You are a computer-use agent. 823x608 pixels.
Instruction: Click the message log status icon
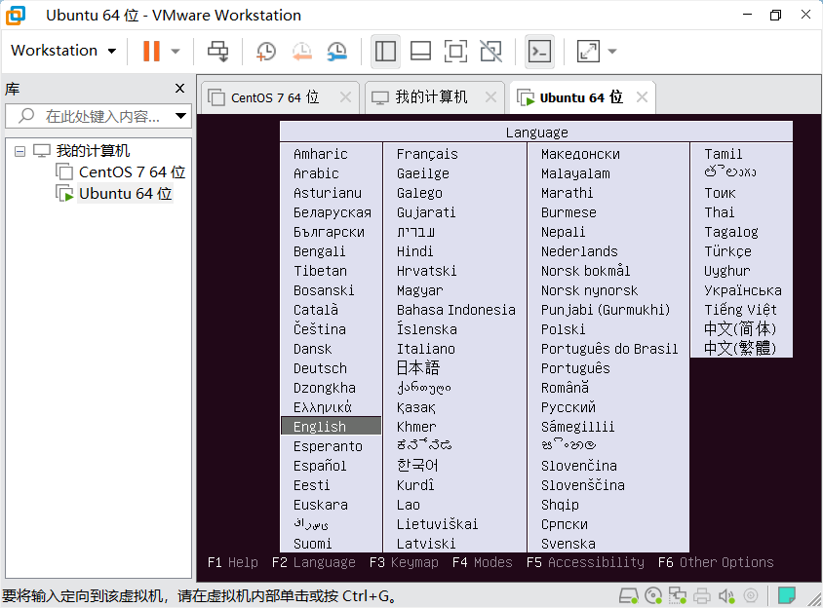point(786,595)
